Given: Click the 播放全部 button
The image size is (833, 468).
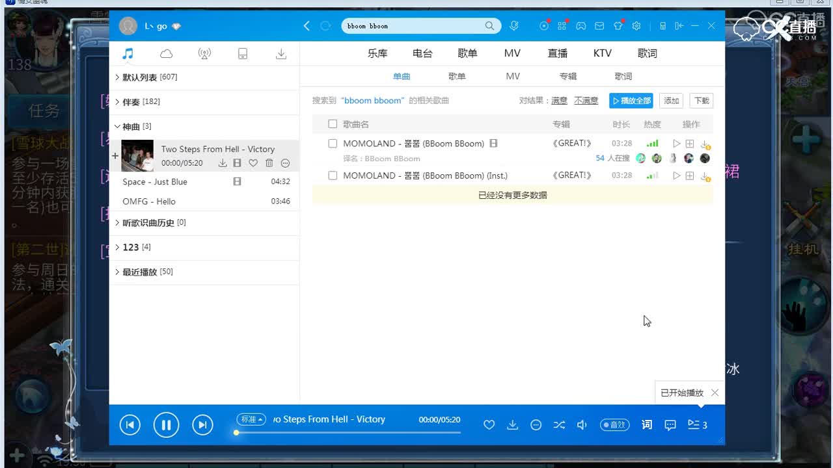Looking at the screenshot, I should click(631, 101).
